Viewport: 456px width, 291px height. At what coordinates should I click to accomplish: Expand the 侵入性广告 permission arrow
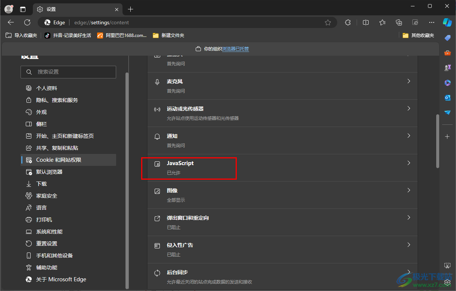(x=409, y=245)
